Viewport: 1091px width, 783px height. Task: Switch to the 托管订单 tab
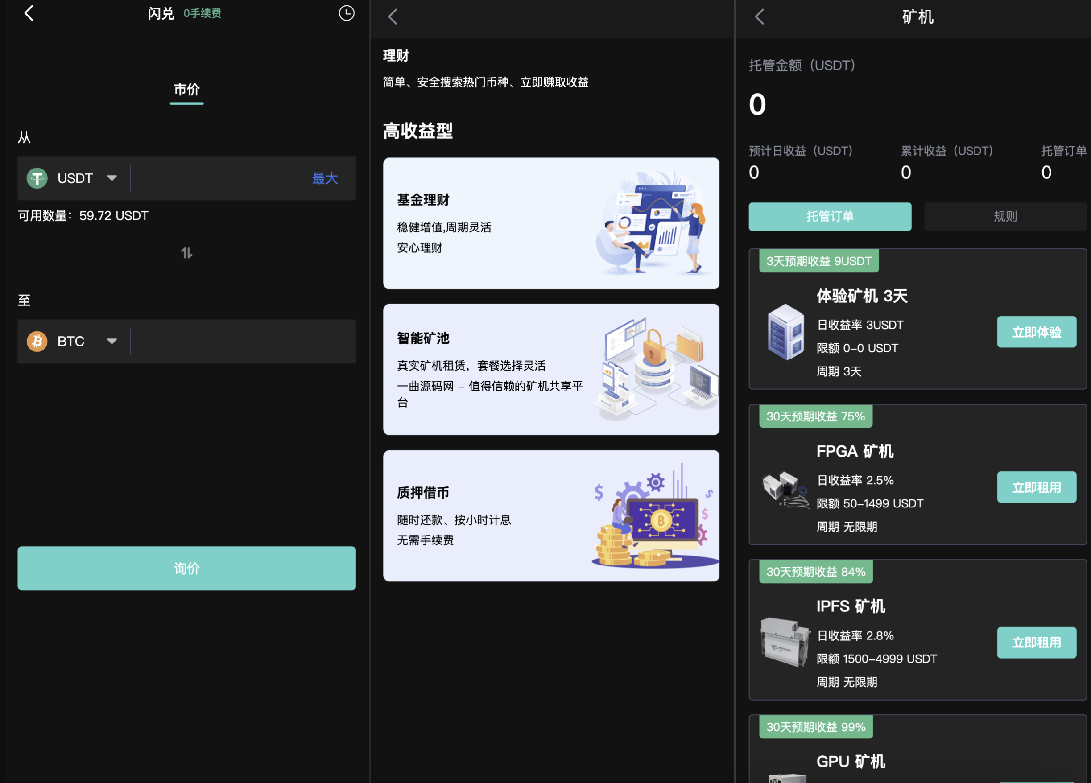pyautogui.click(x=830, y=217)
